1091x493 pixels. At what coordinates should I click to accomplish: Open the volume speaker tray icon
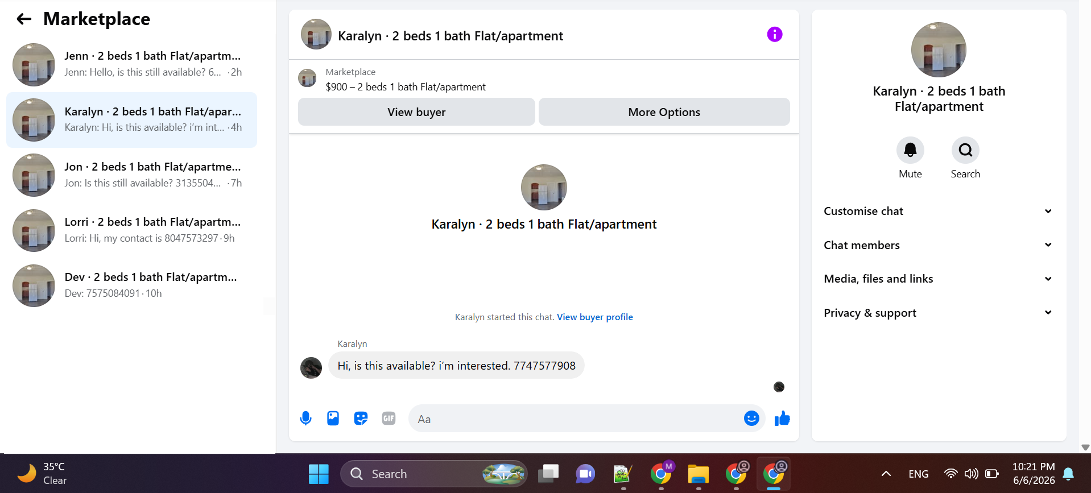point(971,474)
